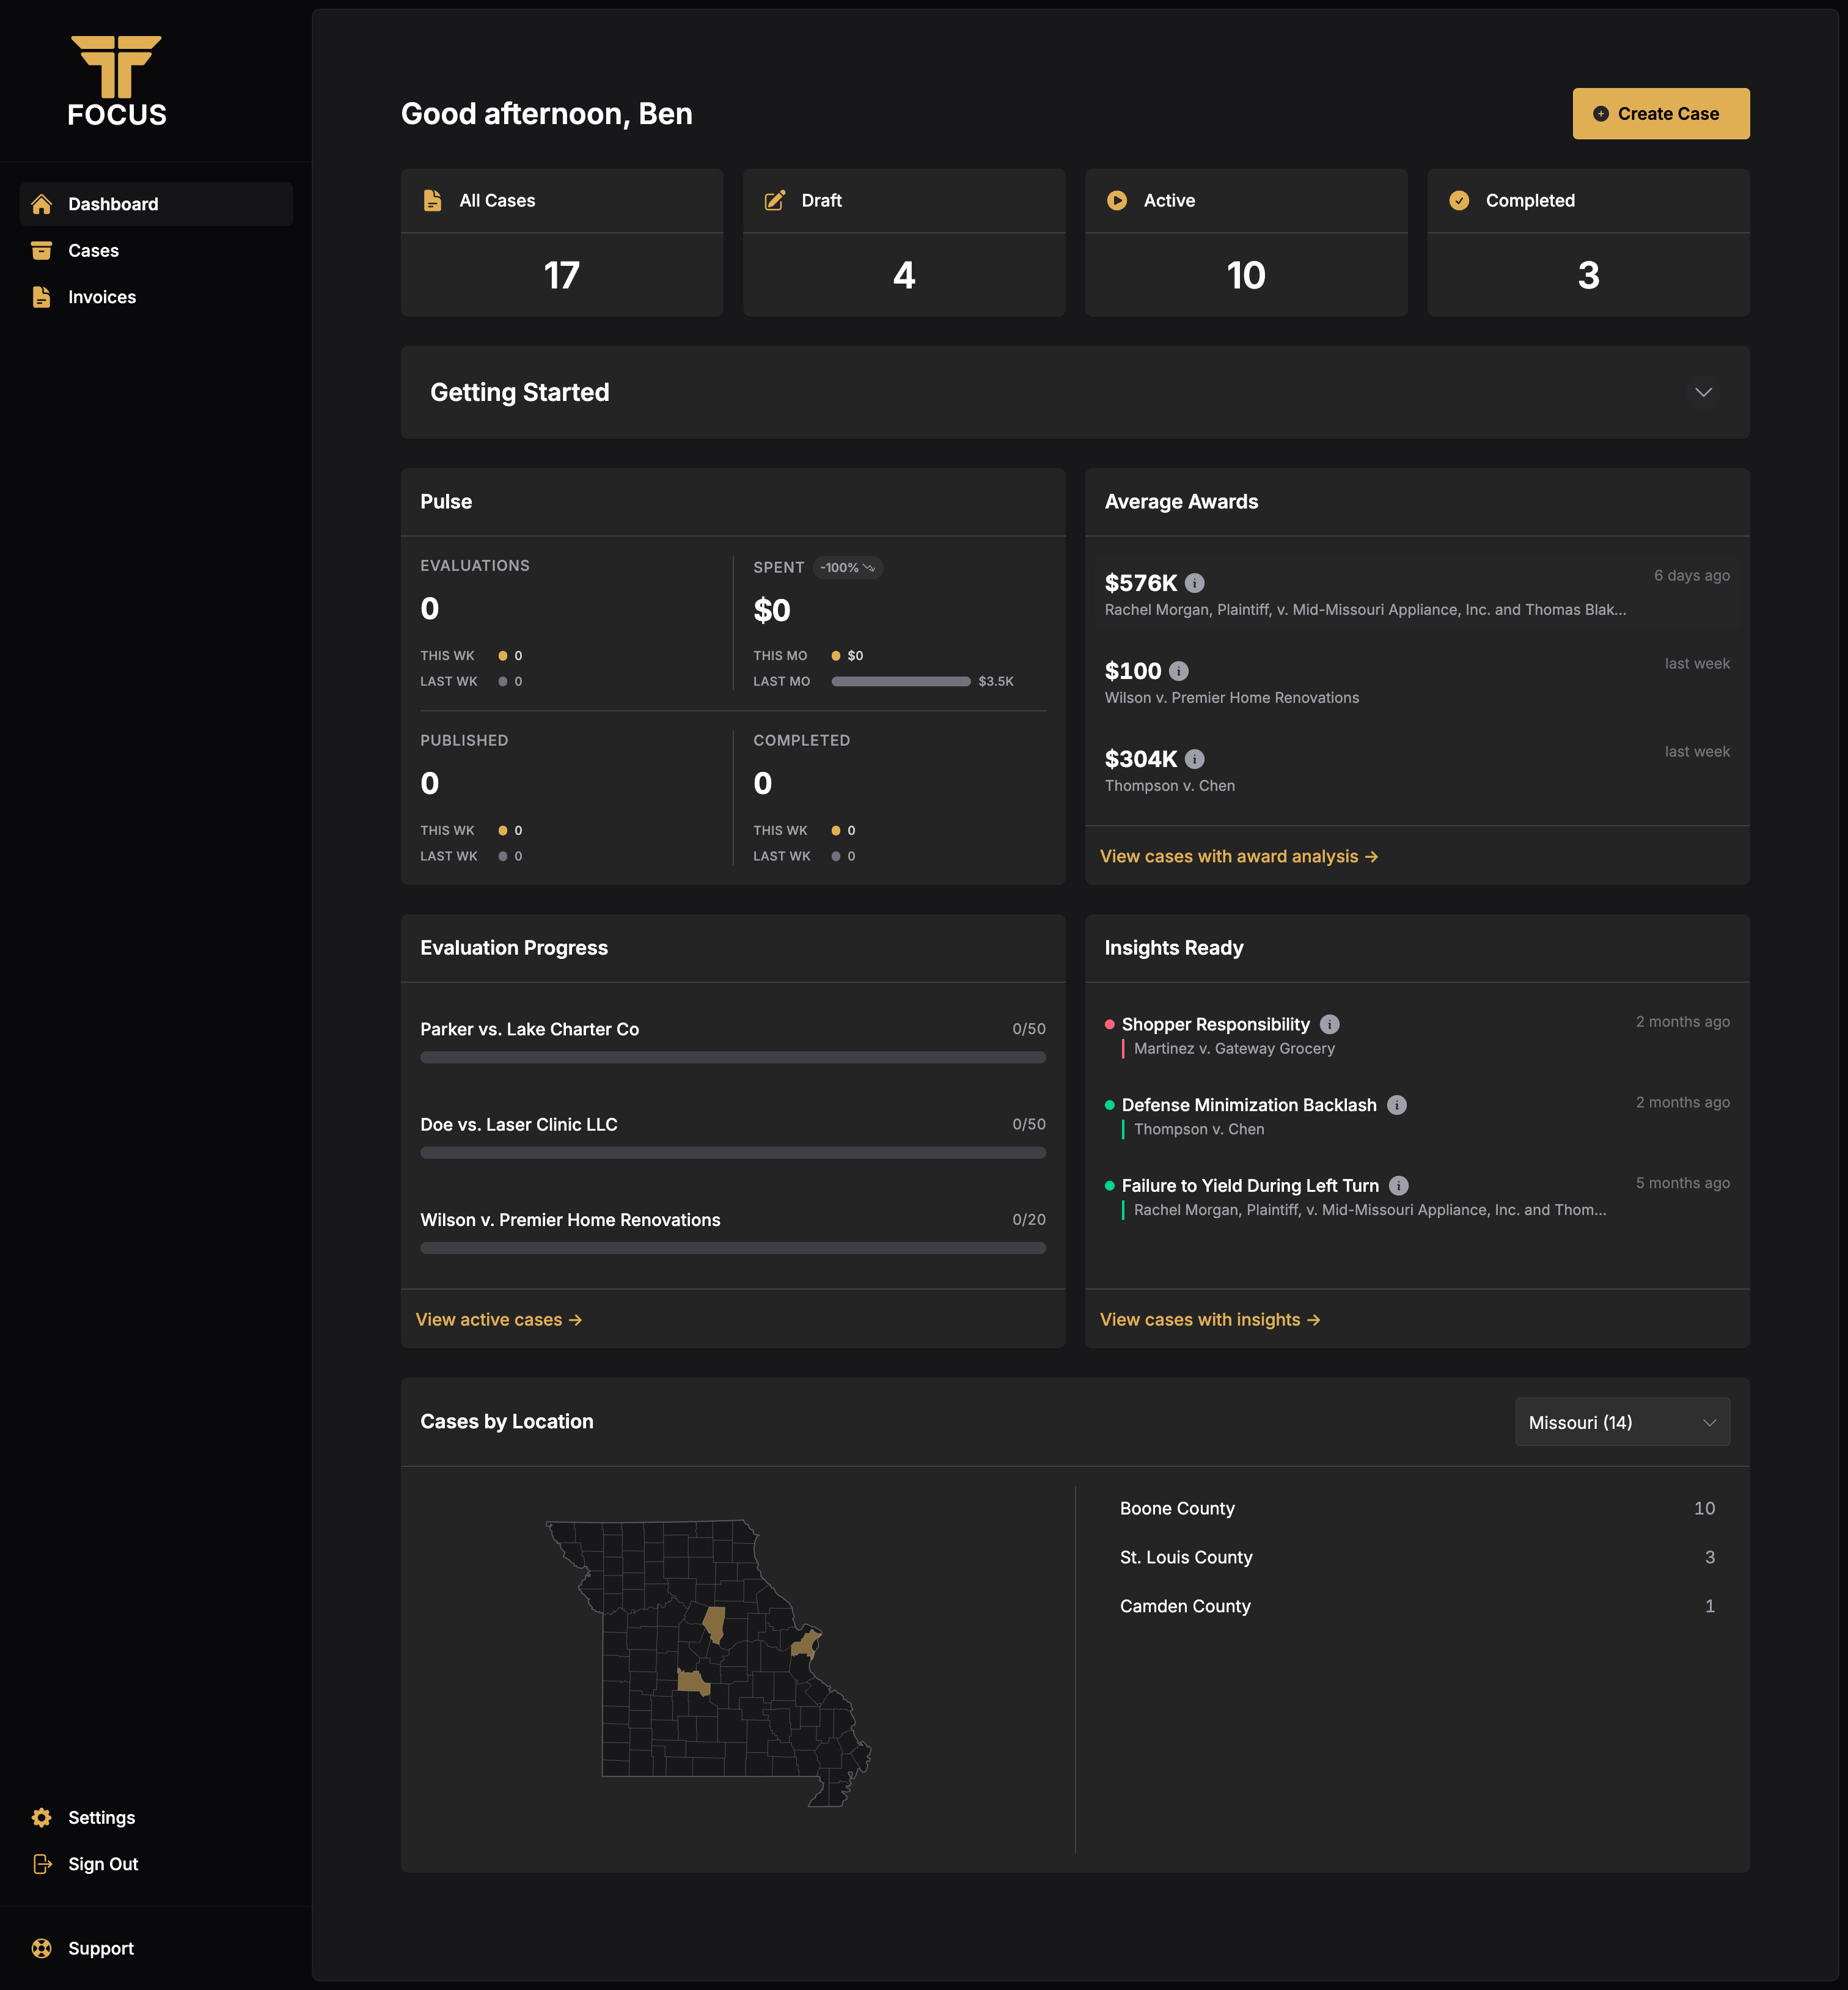The image size is (1848, 1990).
Task: Open the Missouri (14) location dropdown
Action: click(x=1621, y=1422)
